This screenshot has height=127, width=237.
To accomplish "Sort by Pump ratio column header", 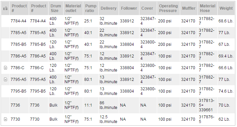I will click(91, 8).
